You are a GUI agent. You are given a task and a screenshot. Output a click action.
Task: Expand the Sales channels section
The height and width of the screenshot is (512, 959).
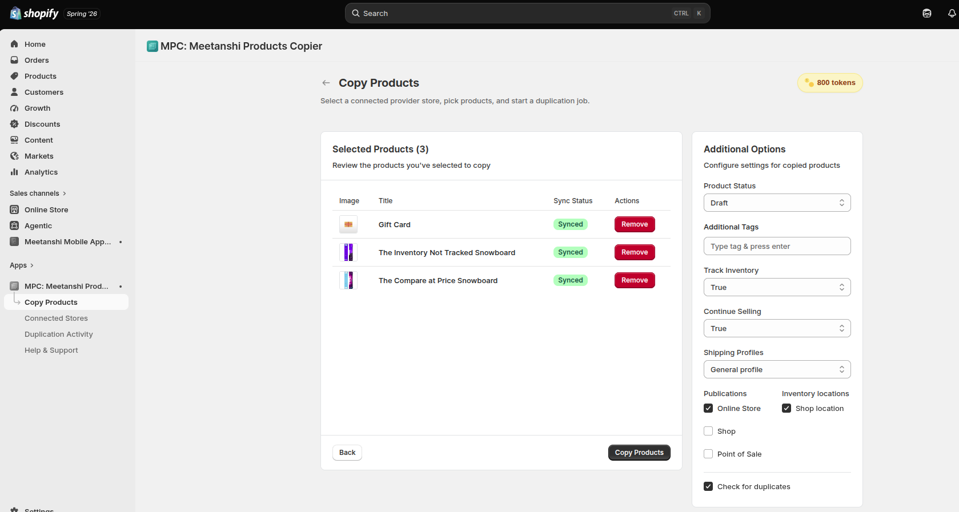pos(38,193)
